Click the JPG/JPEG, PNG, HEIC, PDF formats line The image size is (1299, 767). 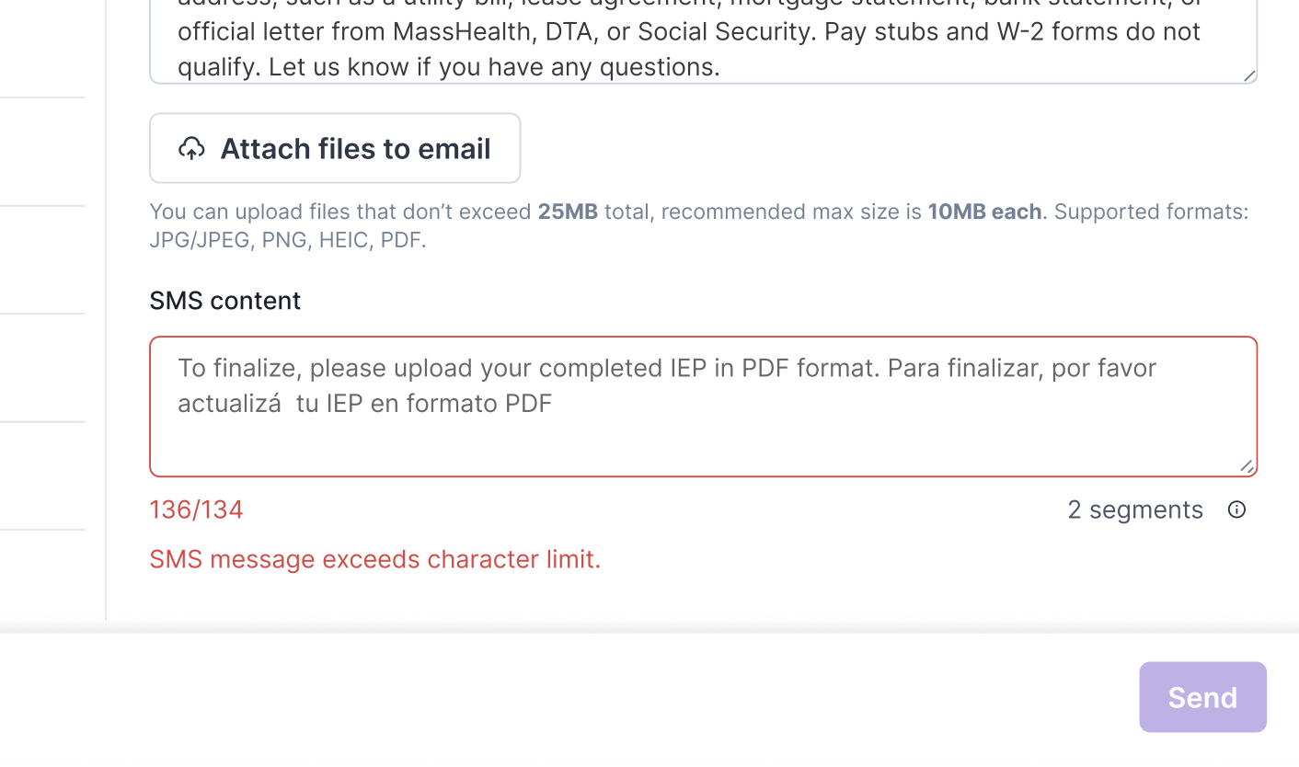[x=287, y=240]
